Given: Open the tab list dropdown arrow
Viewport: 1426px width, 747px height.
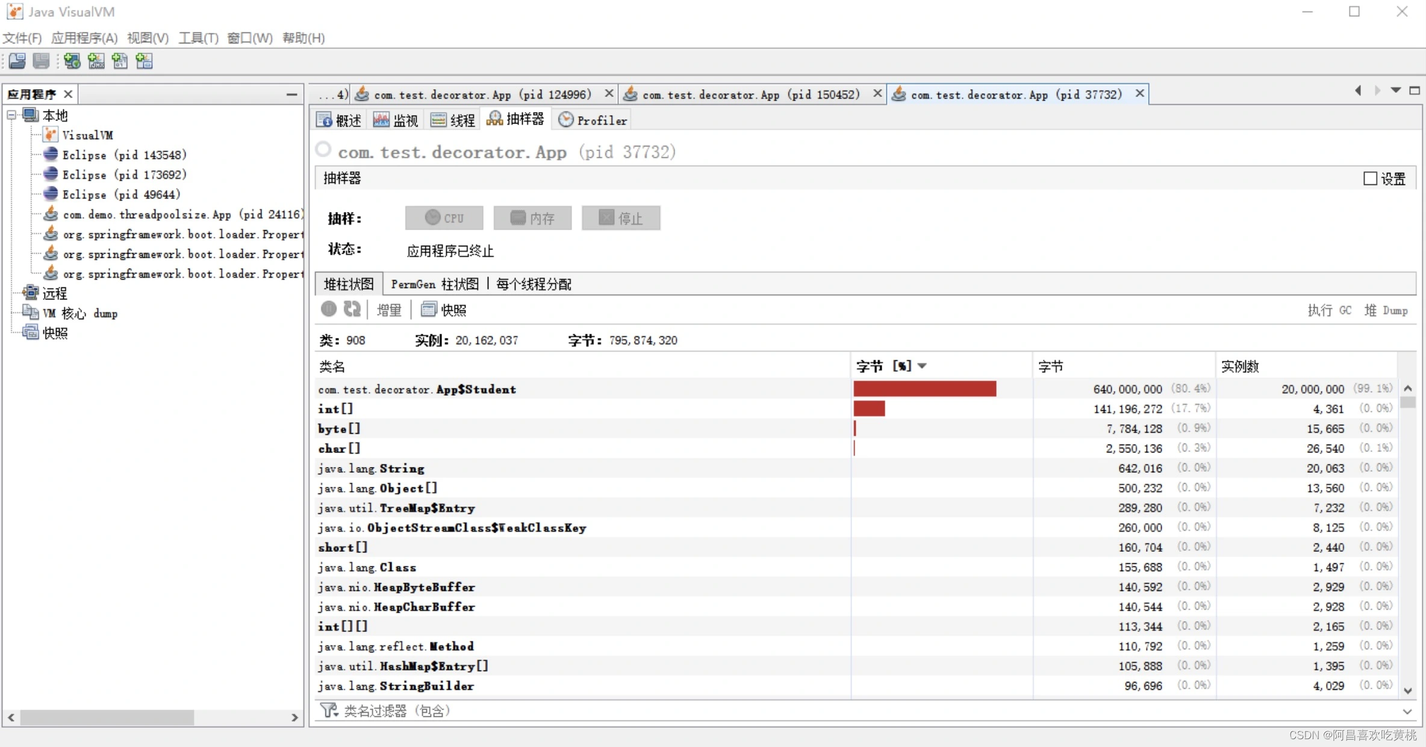Looking at the screenshot, I should tap(1395, 90).
